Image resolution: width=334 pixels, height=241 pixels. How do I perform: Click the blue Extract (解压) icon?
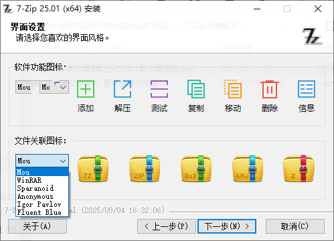[x=122, y=89]
